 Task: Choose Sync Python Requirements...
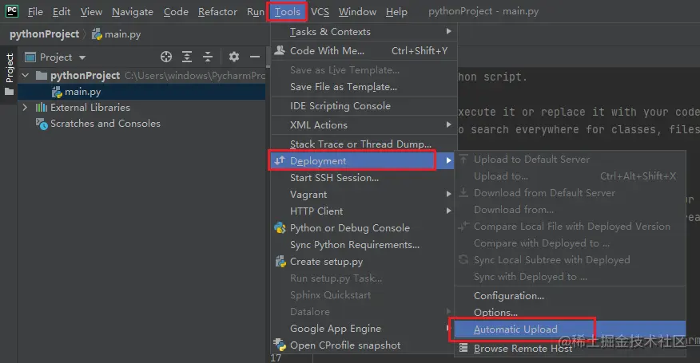[x=364, y=244]
